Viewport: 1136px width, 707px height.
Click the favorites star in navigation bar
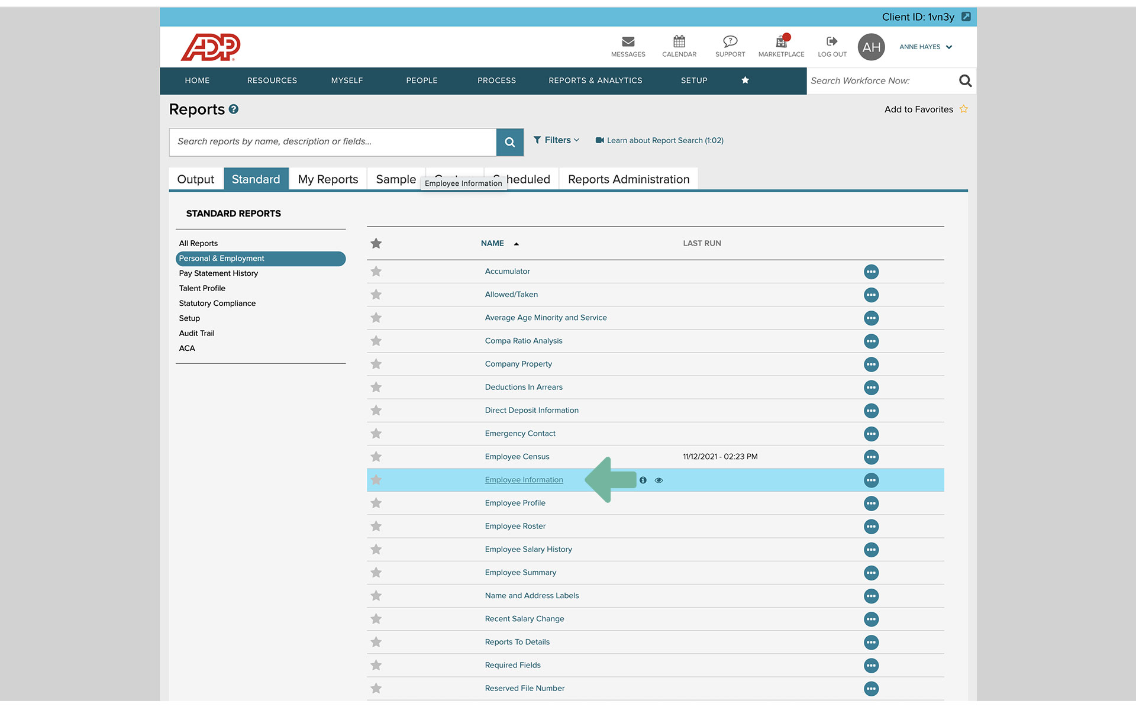point(745,80)
